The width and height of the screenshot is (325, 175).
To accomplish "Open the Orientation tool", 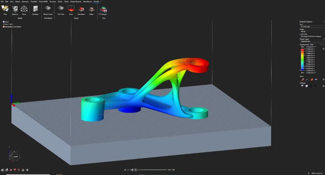I will 81,9.
